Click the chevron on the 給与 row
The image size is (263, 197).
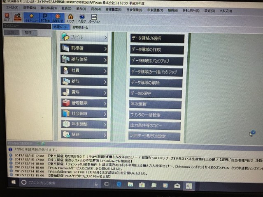click(105, 82)
